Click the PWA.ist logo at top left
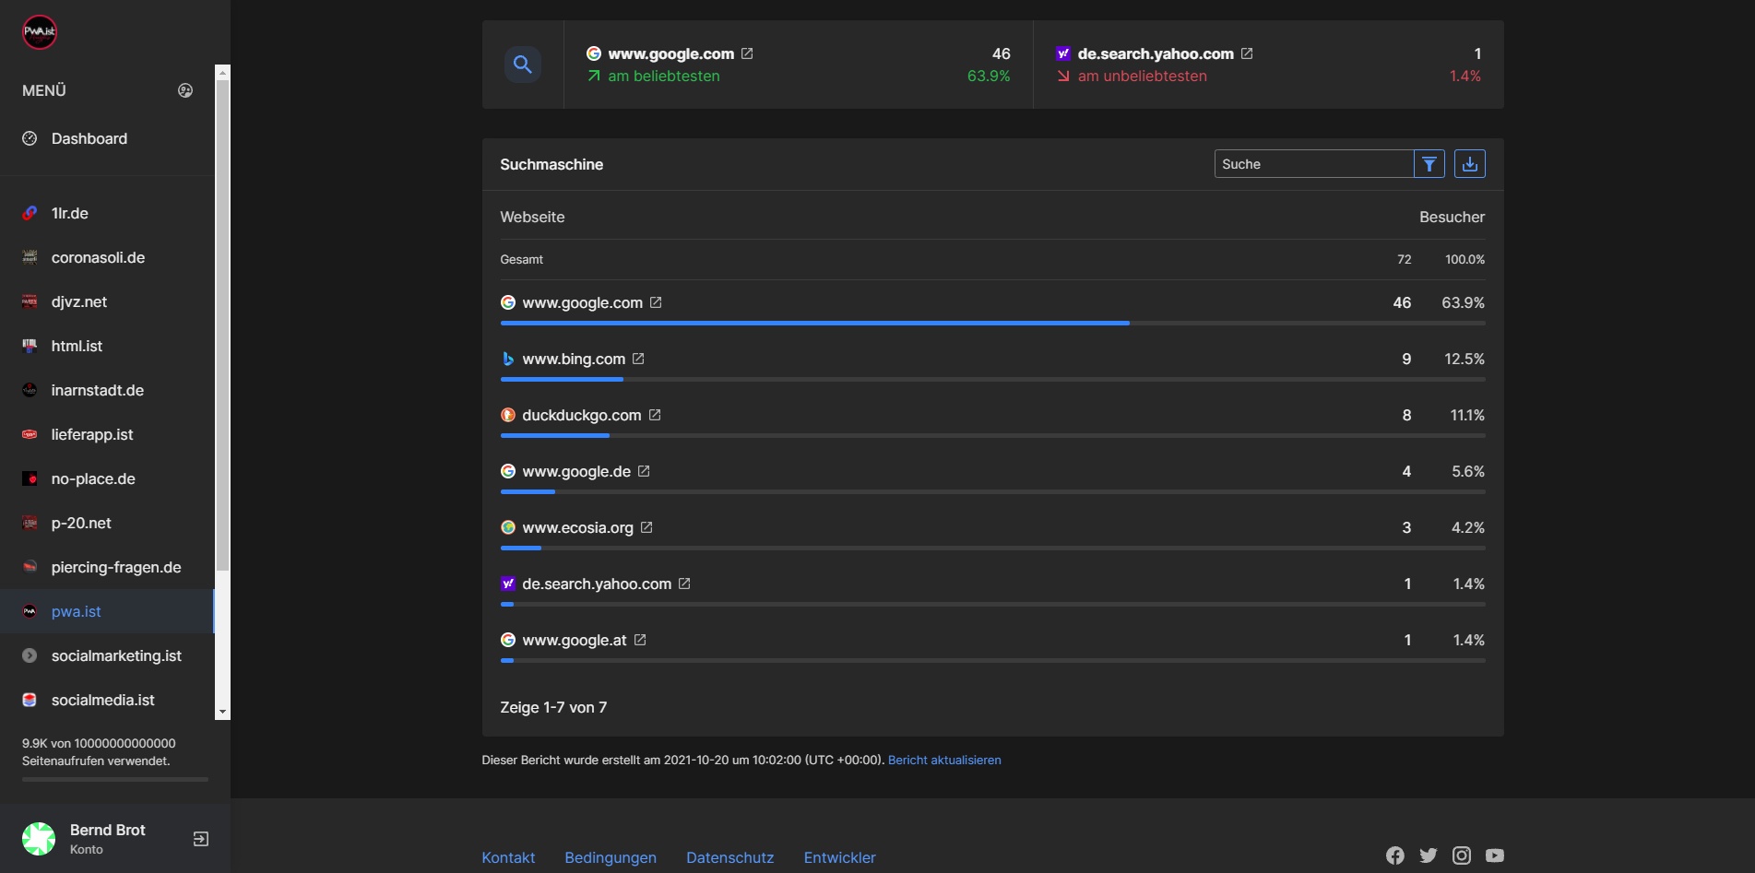The image size is (1755, 873). click(x=40, y=32)
